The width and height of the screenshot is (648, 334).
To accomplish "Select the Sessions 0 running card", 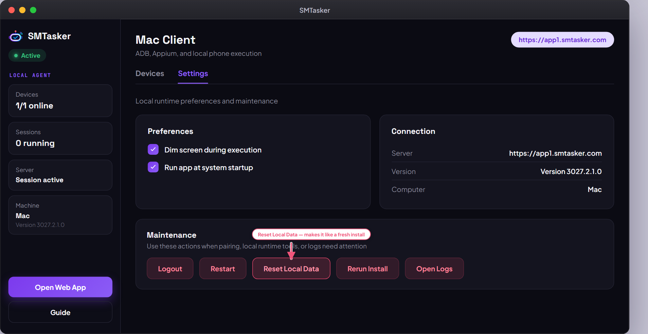I will [x=61, y=138].
